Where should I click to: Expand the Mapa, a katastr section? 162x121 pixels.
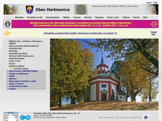pyautogui.click(x=26, y=84)
